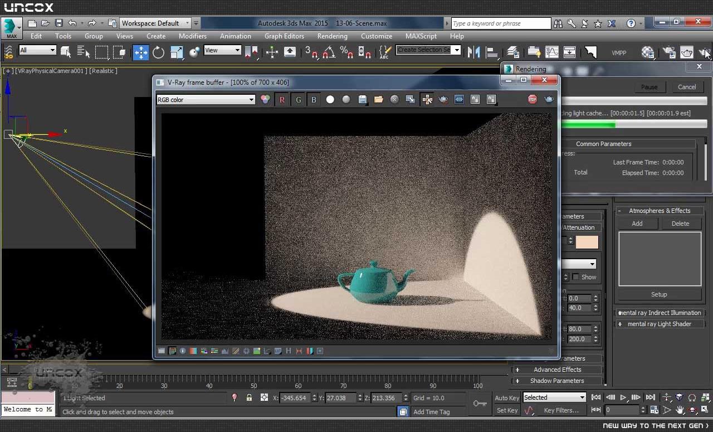Toggle the 3D Snaps button
Screen dimensions: 713x432
click(x=311, y=52)
